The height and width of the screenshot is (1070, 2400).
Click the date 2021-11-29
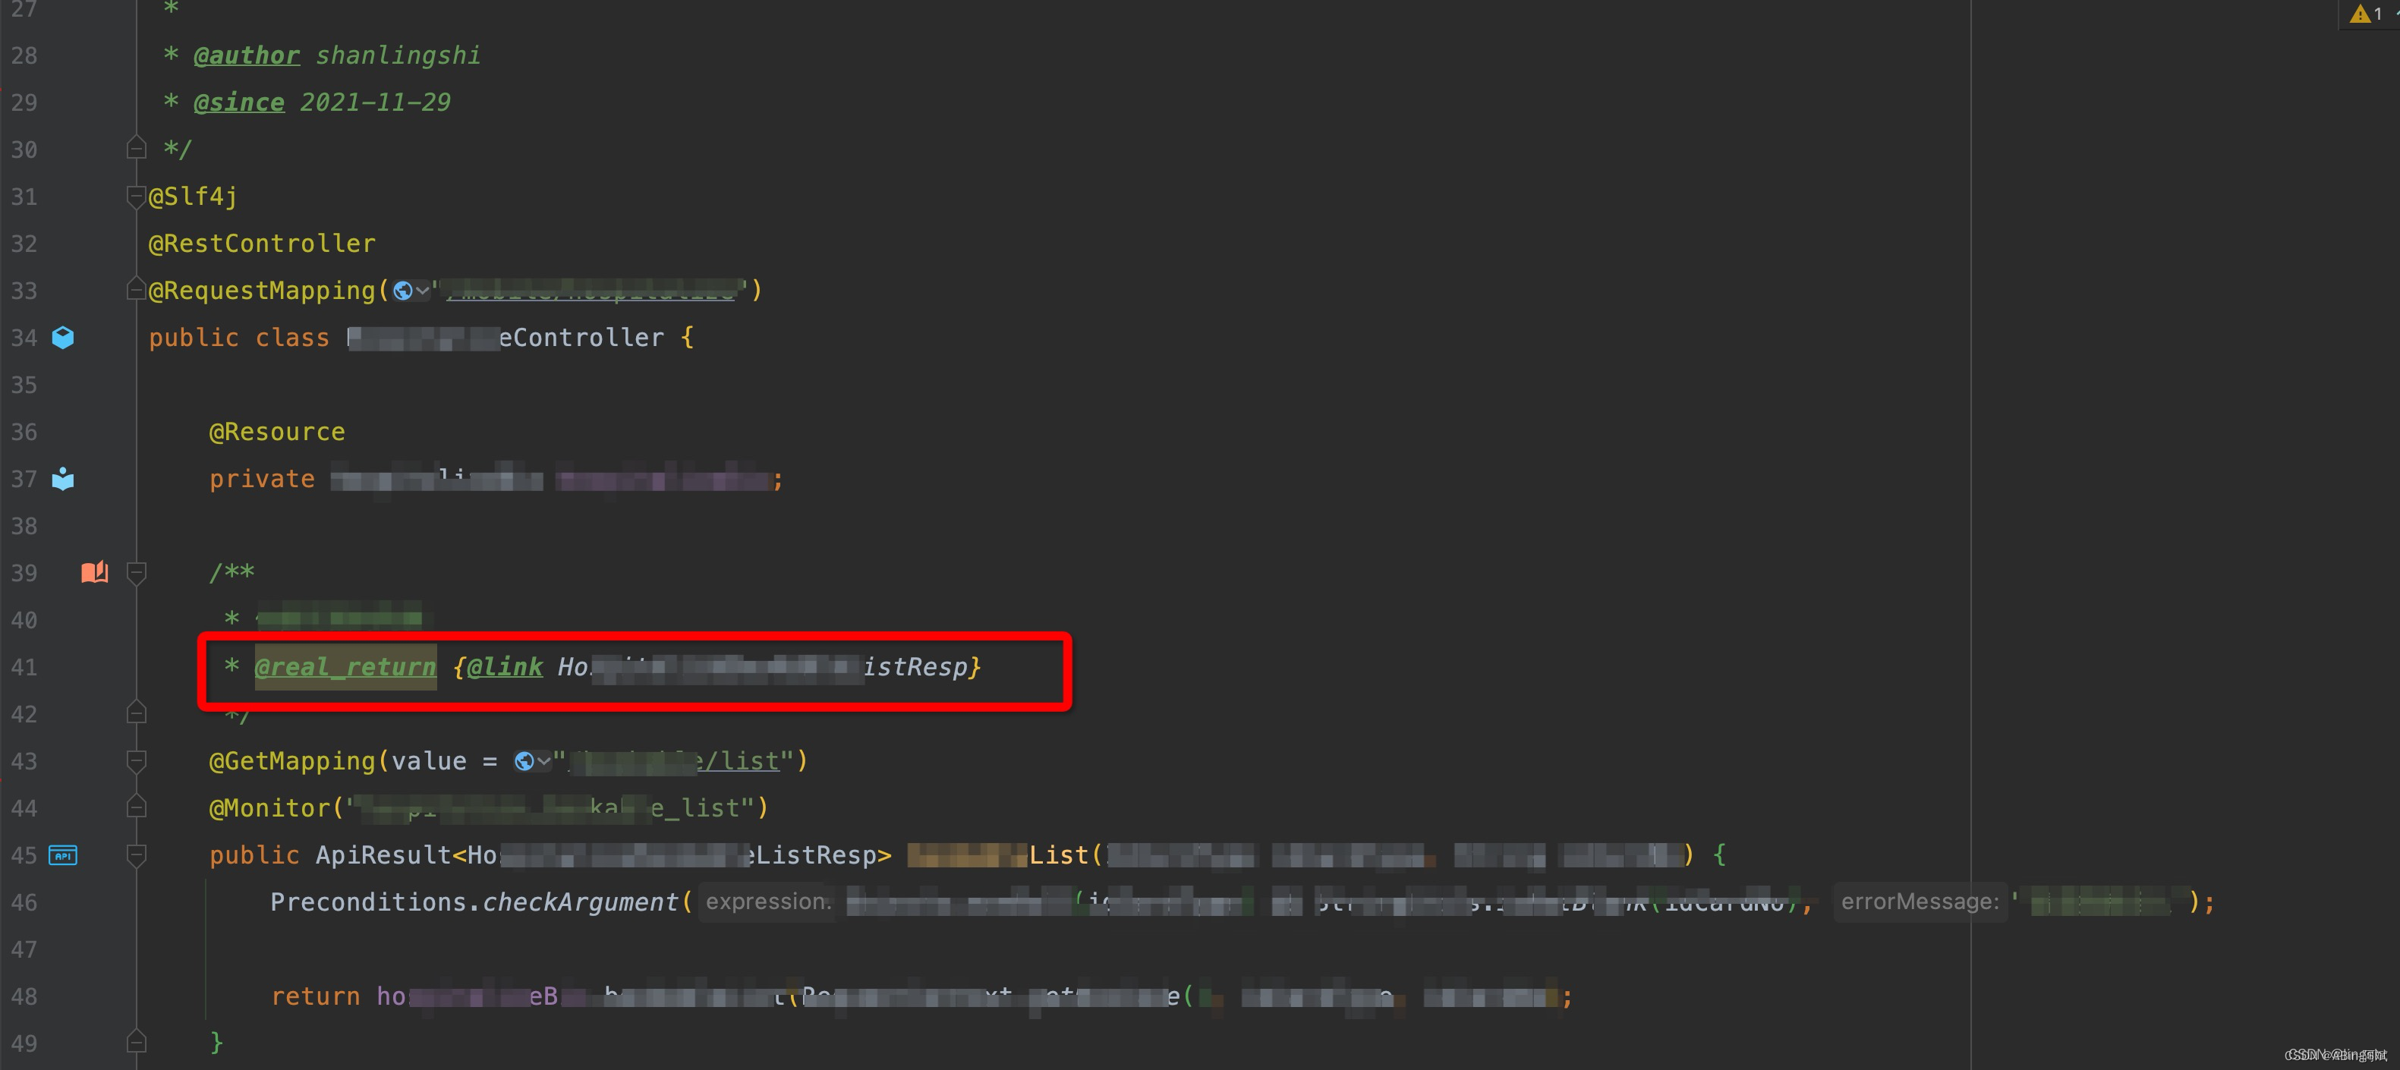click(376, 102)
